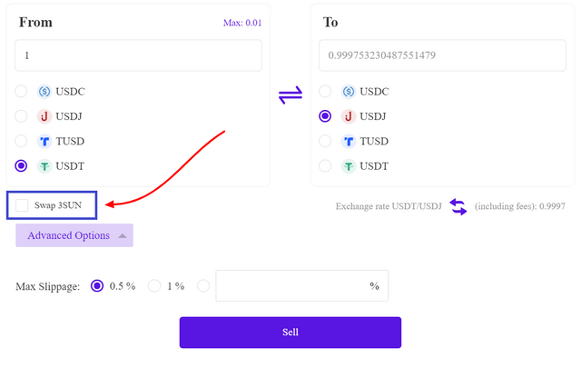Select TUSD radio button under From
The height and width of the screenshot is (368, 581).
tap(21, 141)
